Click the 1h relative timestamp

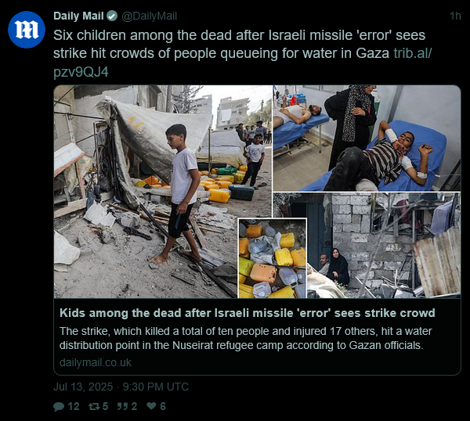(455, 16)
